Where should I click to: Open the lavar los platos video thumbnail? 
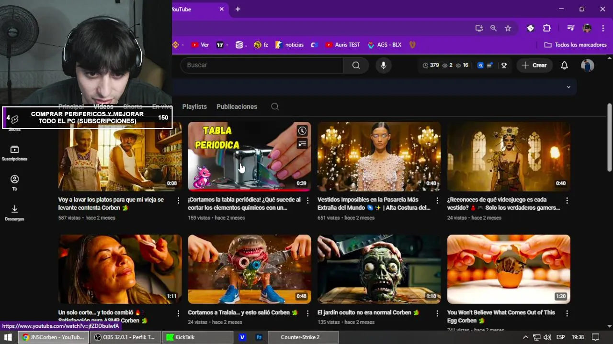point(120,157)
